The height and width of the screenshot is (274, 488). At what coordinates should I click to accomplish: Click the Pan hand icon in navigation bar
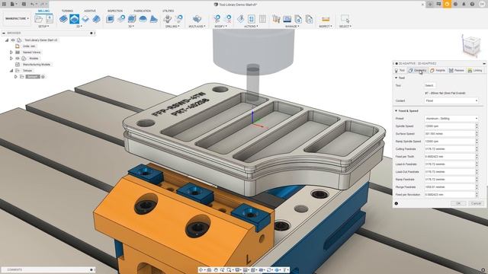tap(216, 270)
